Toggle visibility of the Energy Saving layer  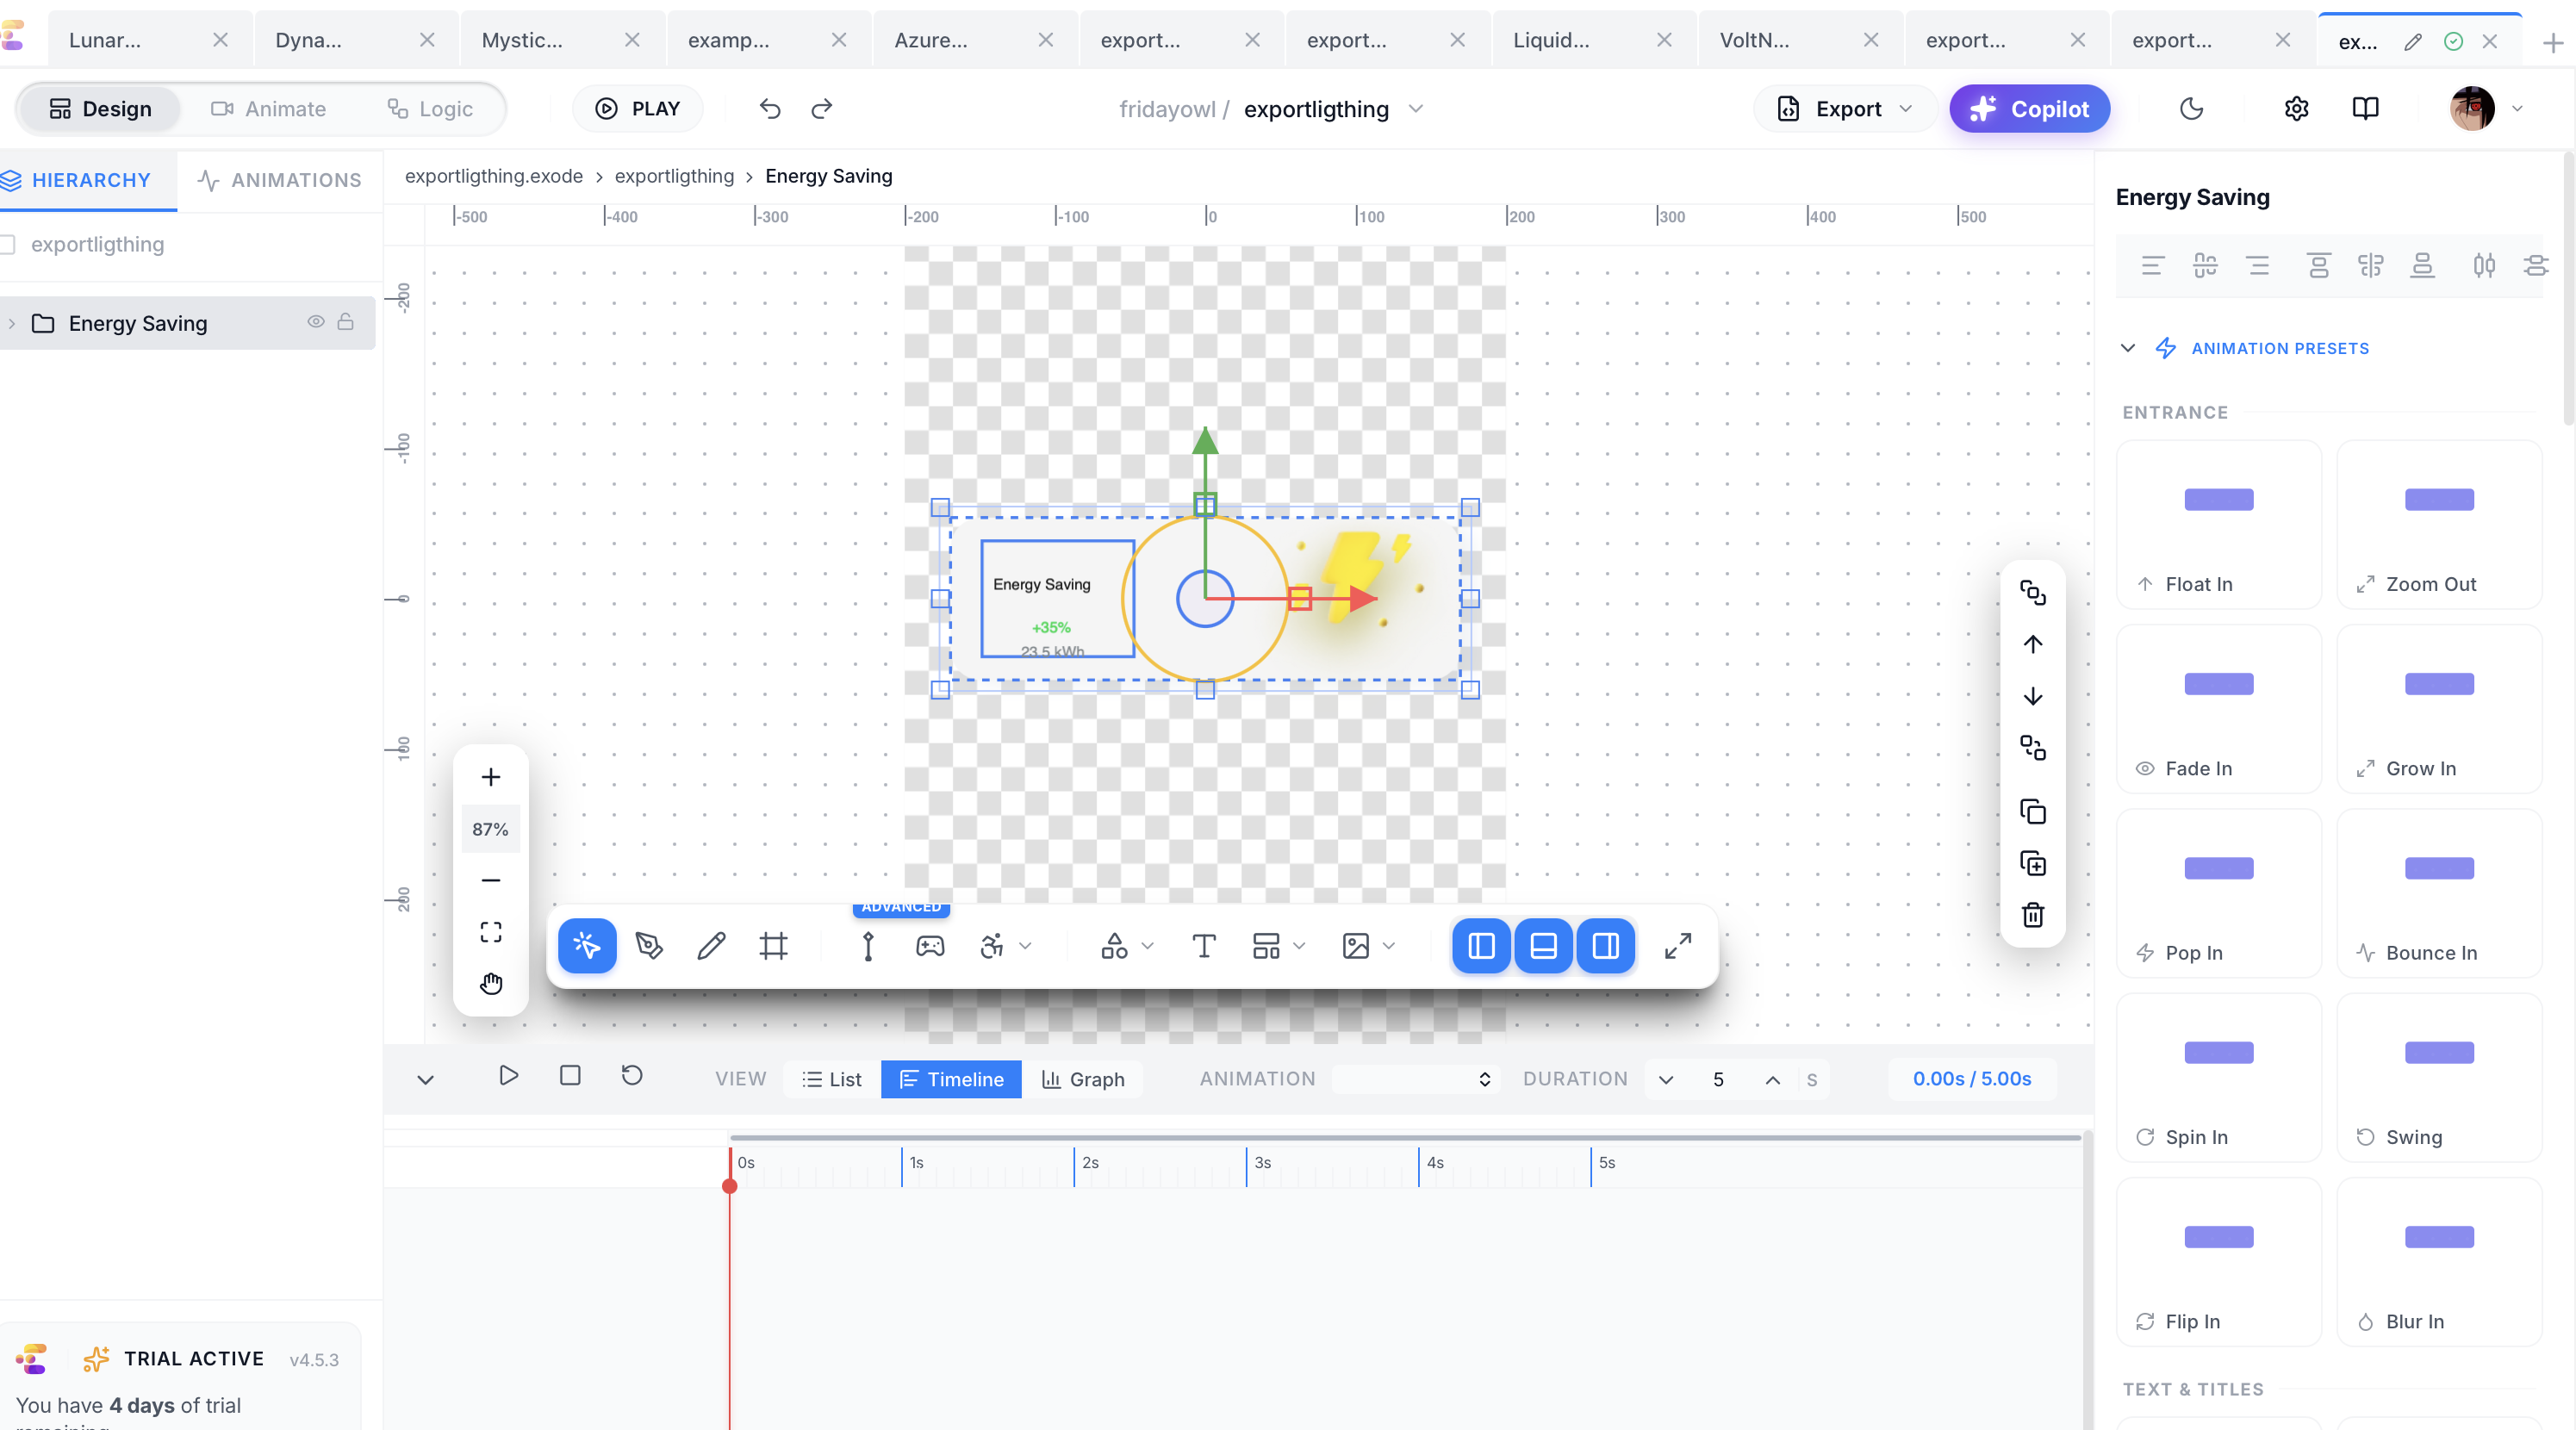point(316,322)
